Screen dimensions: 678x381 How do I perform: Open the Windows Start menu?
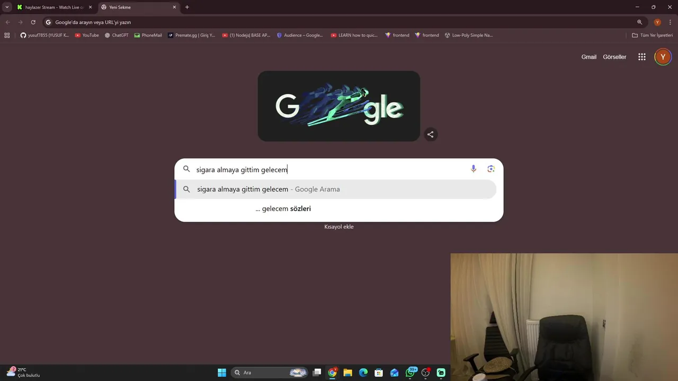click(x=222, y=373)
